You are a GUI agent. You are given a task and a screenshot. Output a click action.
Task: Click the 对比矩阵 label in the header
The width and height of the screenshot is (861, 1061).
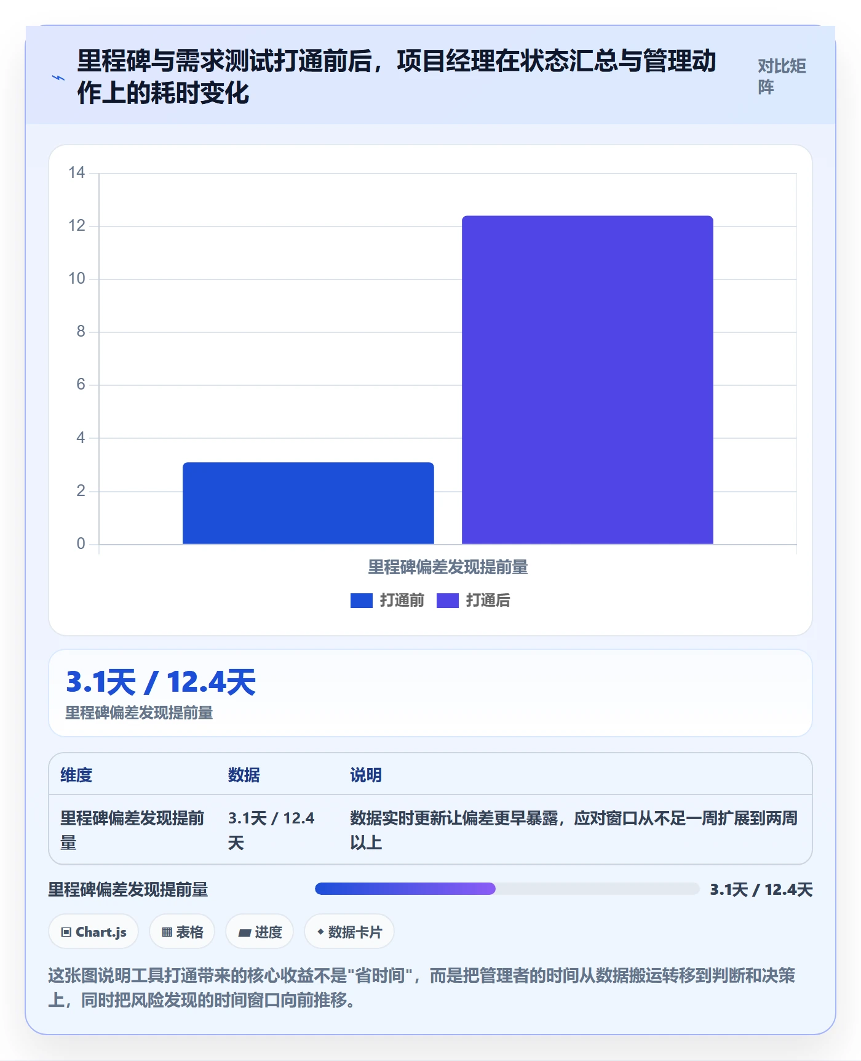782,77
